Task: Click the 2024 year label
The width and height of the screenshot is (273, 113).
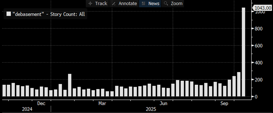Action: coord(27,109)
